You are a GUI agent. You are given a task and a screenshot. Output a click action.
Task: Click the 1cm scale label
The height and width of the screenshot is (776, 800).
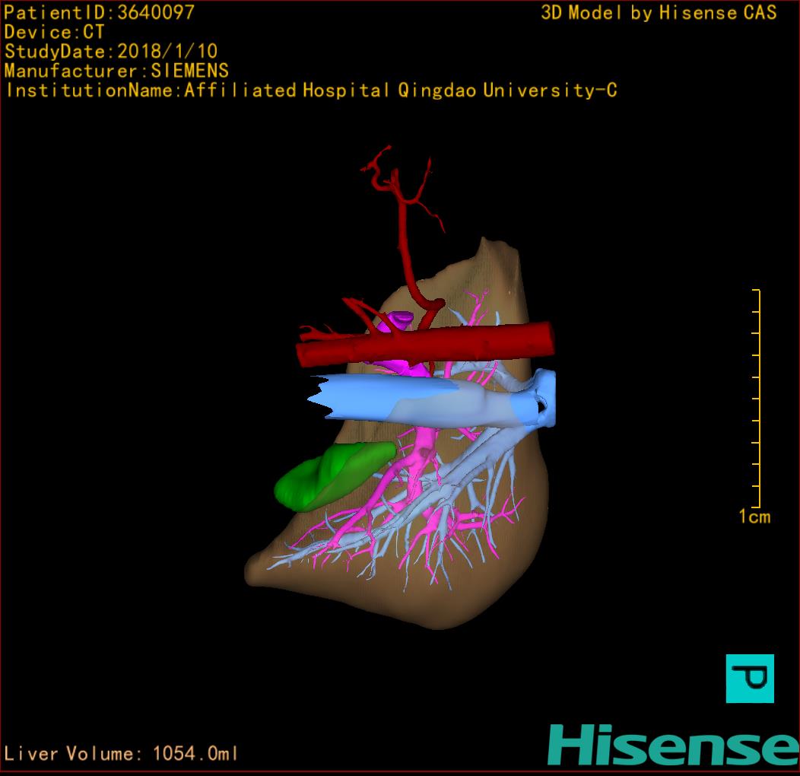(x=754, y=517)
